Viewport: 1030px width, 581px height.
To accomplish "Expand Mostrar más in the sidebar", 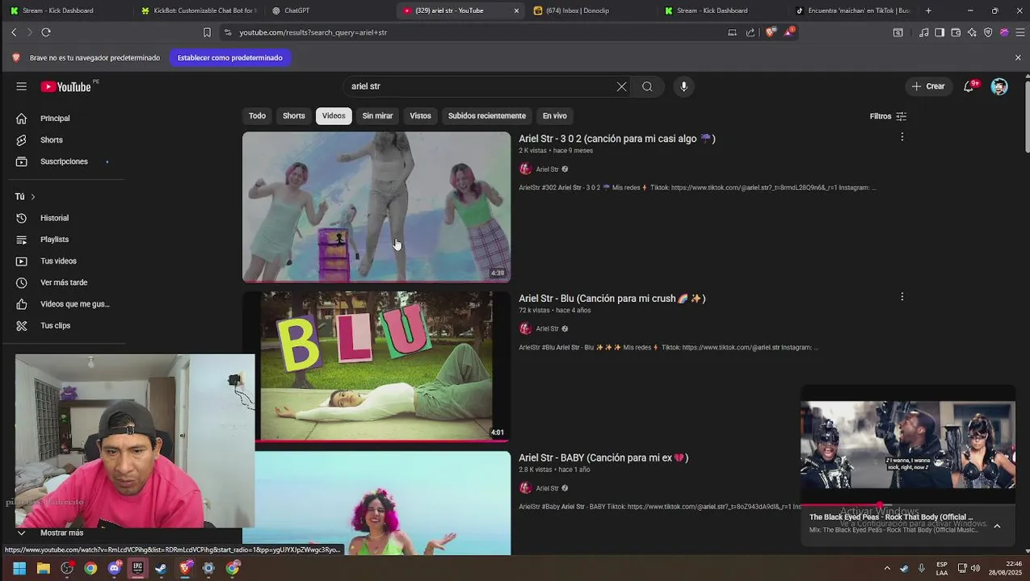I will point(62,533).
